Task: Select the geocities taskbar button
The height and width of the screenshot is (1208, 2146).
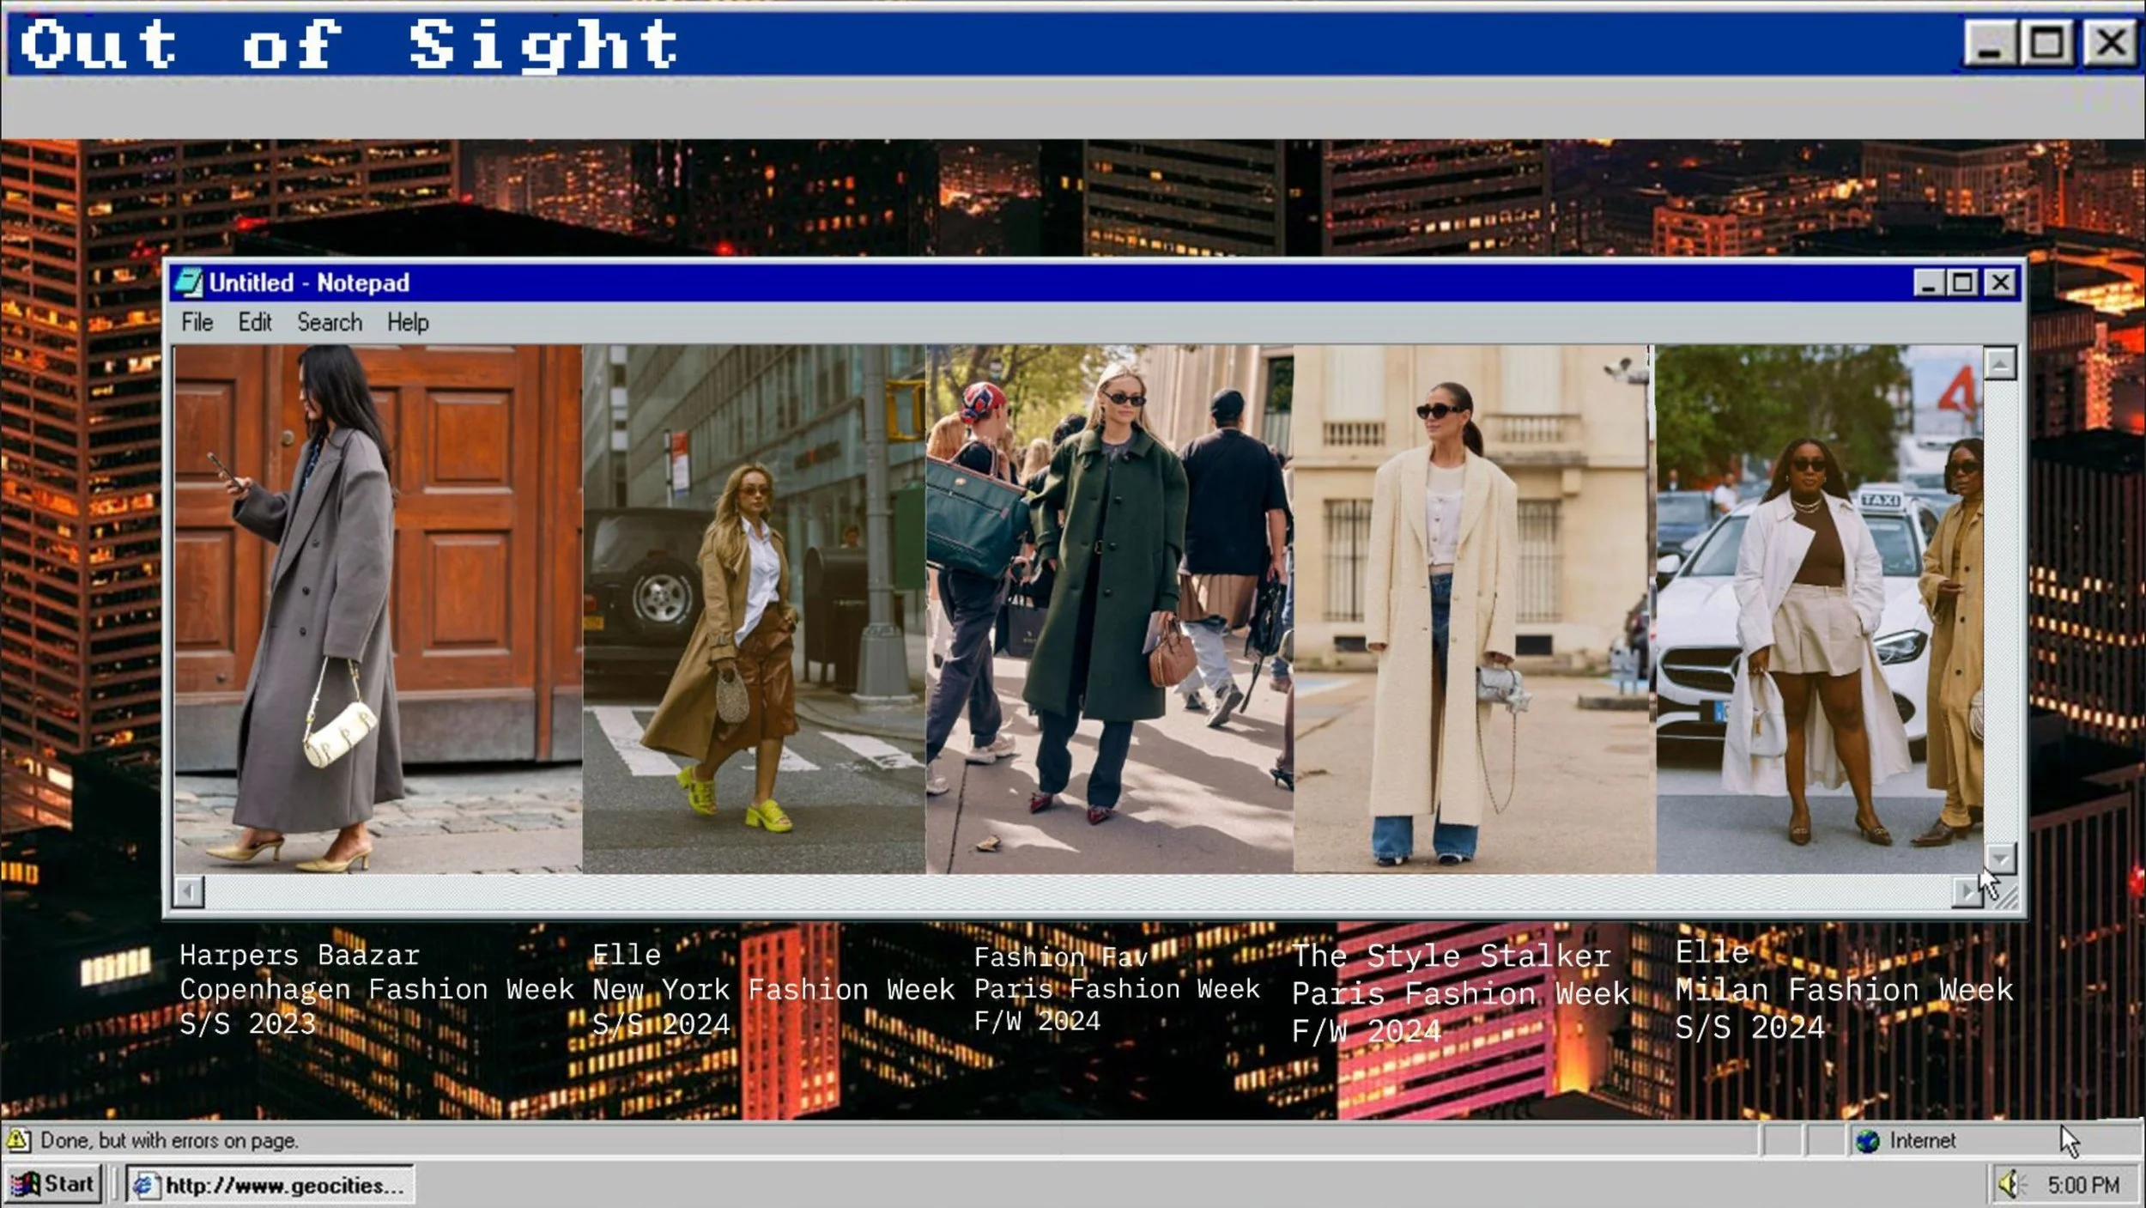Action: pos(270,1185)
